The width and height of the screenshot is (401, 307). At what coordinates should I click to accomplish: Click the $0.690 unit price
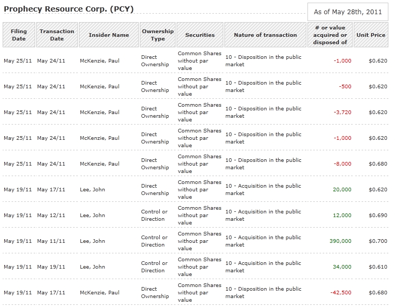coord(378,216)
